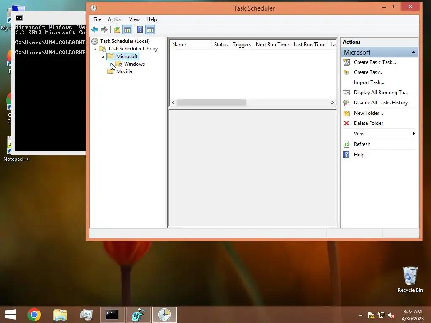Open the Action menu
Screen dimensions: 431x323
[x=115, y=19]
